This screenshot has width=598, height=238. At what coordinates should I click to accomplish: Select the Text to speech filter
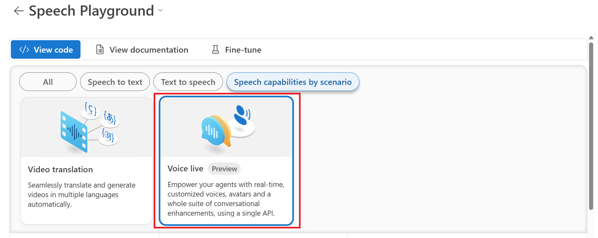[188, 82]
